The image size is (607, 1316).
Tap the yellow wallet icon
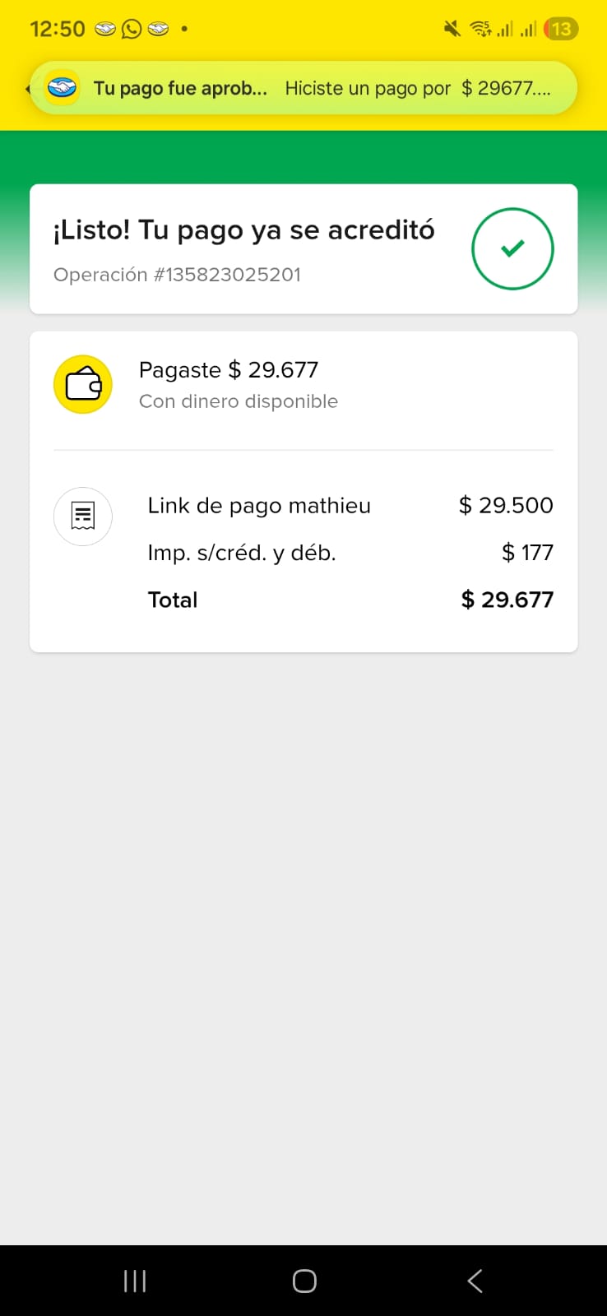click(x=83, y=384)
